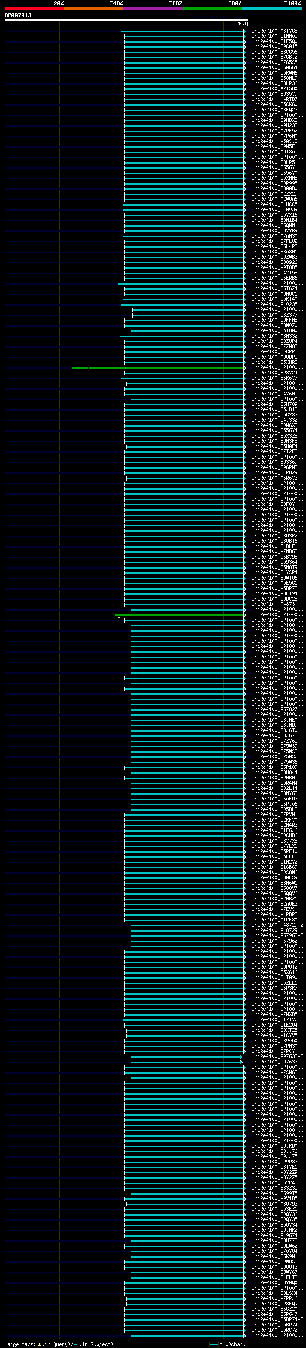The image size is (306, 1348).
Task: Click the orange ~40% identity legend segment
Action: point(94,9)
